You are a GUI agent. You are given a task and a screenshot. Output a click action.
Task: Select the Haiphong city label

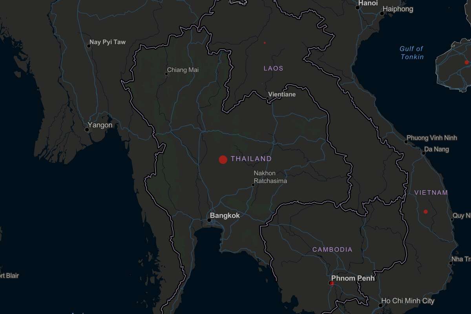398,9
